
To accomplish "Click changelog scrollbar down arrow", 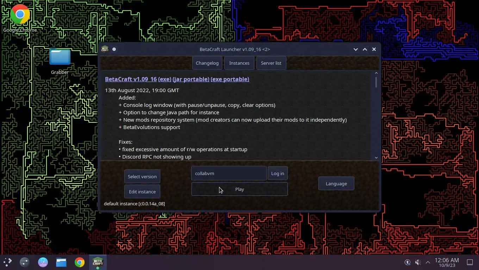I will pyautogui.click(x=376, y=157).
